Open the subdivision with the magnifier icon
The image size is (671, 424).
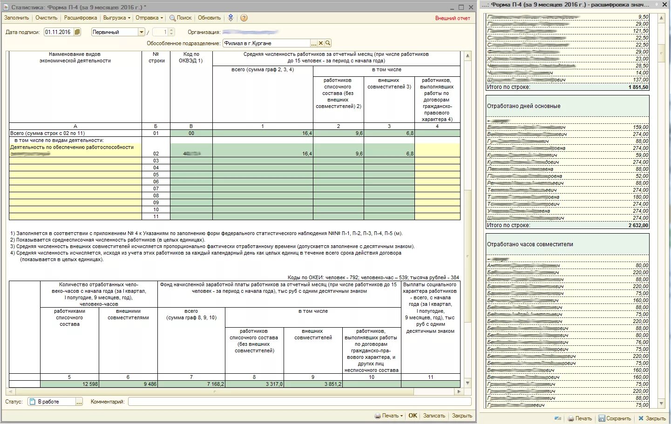pyautogui.click(x=328, y=43)
